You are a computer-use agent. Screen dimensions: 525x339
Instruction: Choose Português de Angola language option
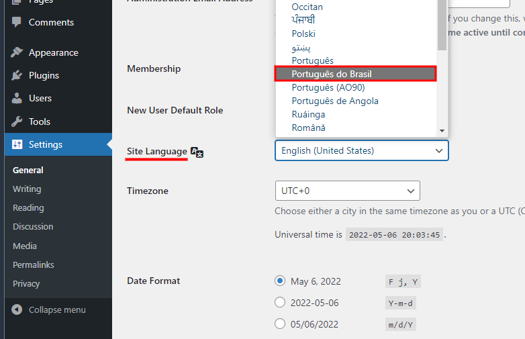(356, 101)
